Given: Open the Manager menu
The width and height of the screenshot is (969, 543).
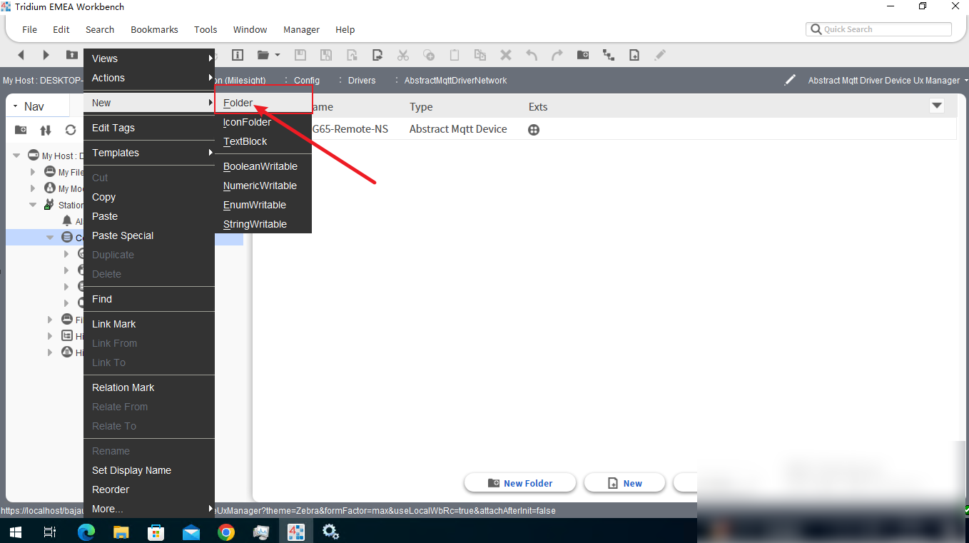Looking at the screenshot, I should coord(301,29).
